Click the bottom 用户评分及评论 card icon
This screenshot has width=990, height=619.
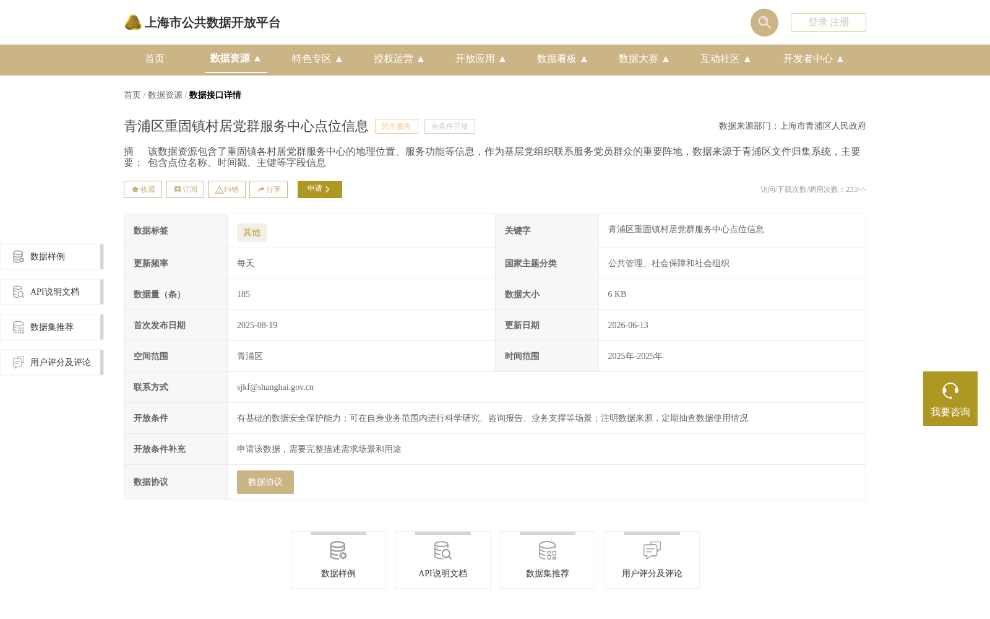pos(652,550)
